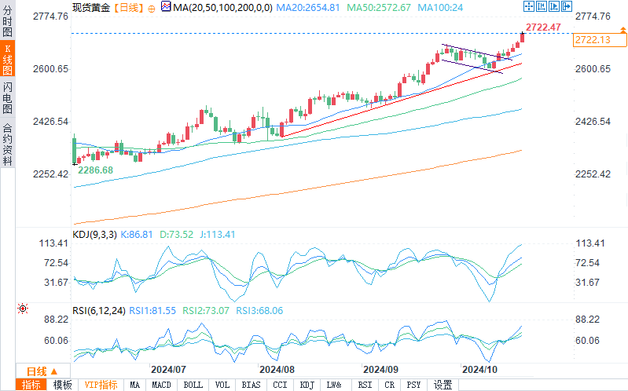Open the 合约资料 contract info panel
The height and width of the screenshot is (391, 628).
pos(8,145)
